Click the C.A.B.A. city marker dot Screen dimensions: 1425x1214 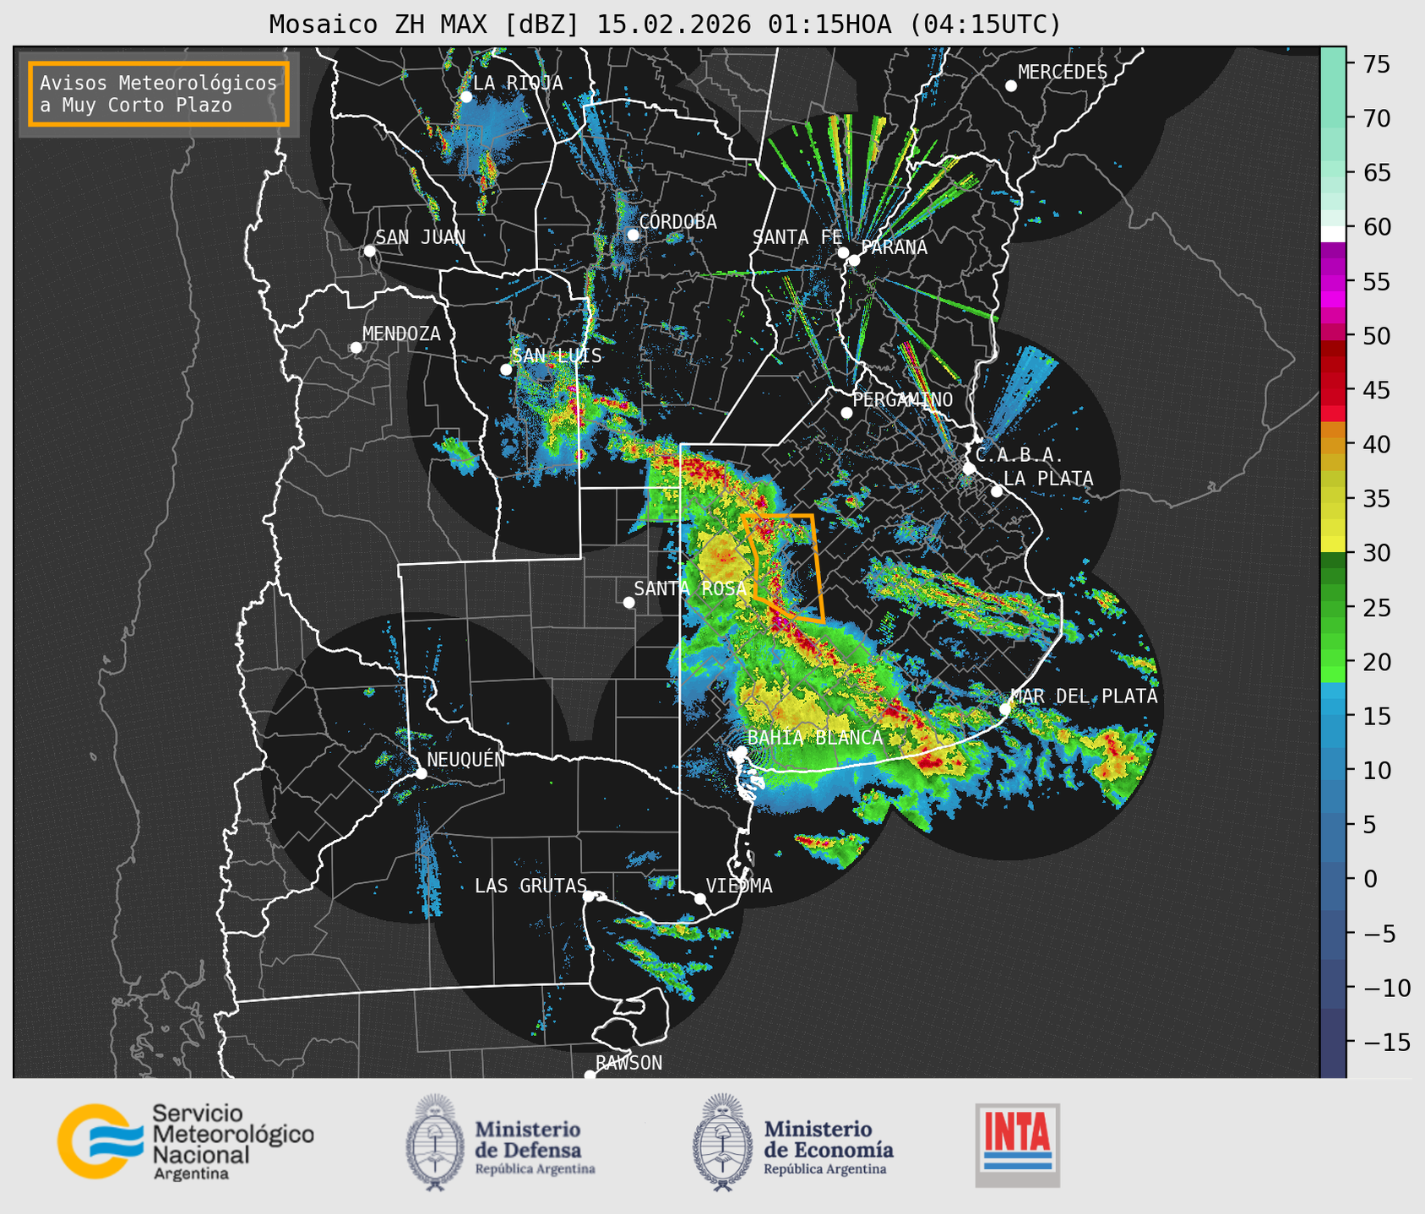tap(969, 469)
